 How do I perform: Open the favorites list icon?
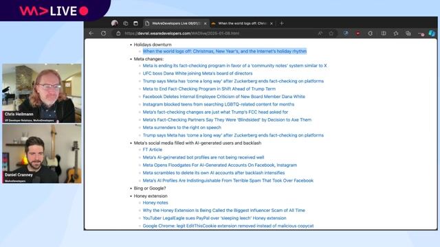[396, 34]
